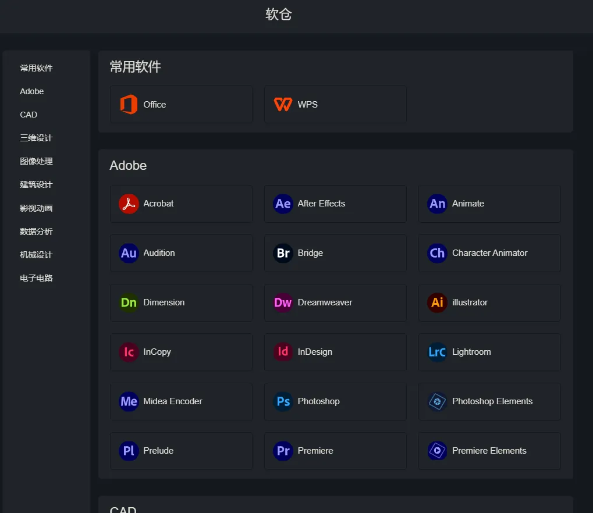Open the Lightroom text label

point(471,352)
